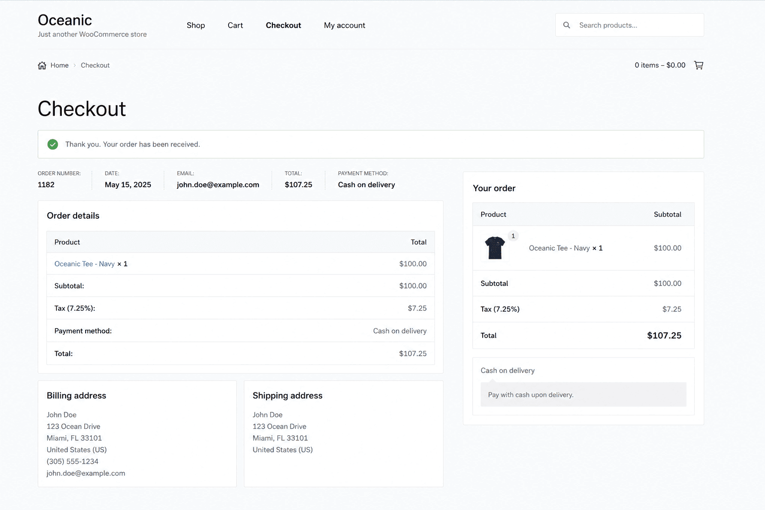Screen dimensions: 765x510
Task: Select shipping line Miami, FL 33101
Action: click(x=280, y=438)
